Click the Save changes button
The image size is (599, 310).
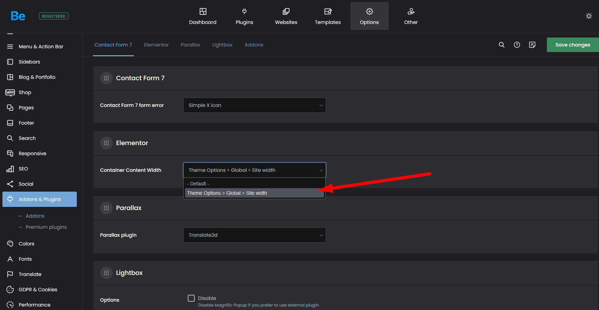tap(573, 45)
